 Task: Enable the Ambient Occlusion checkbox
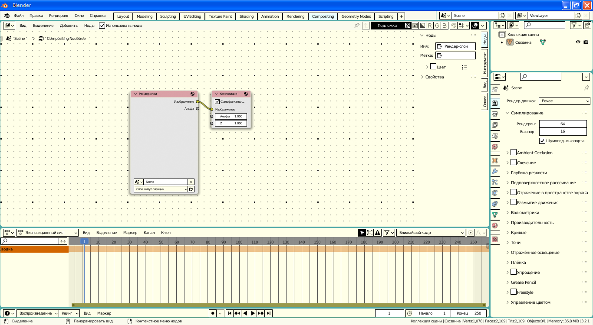514,153
